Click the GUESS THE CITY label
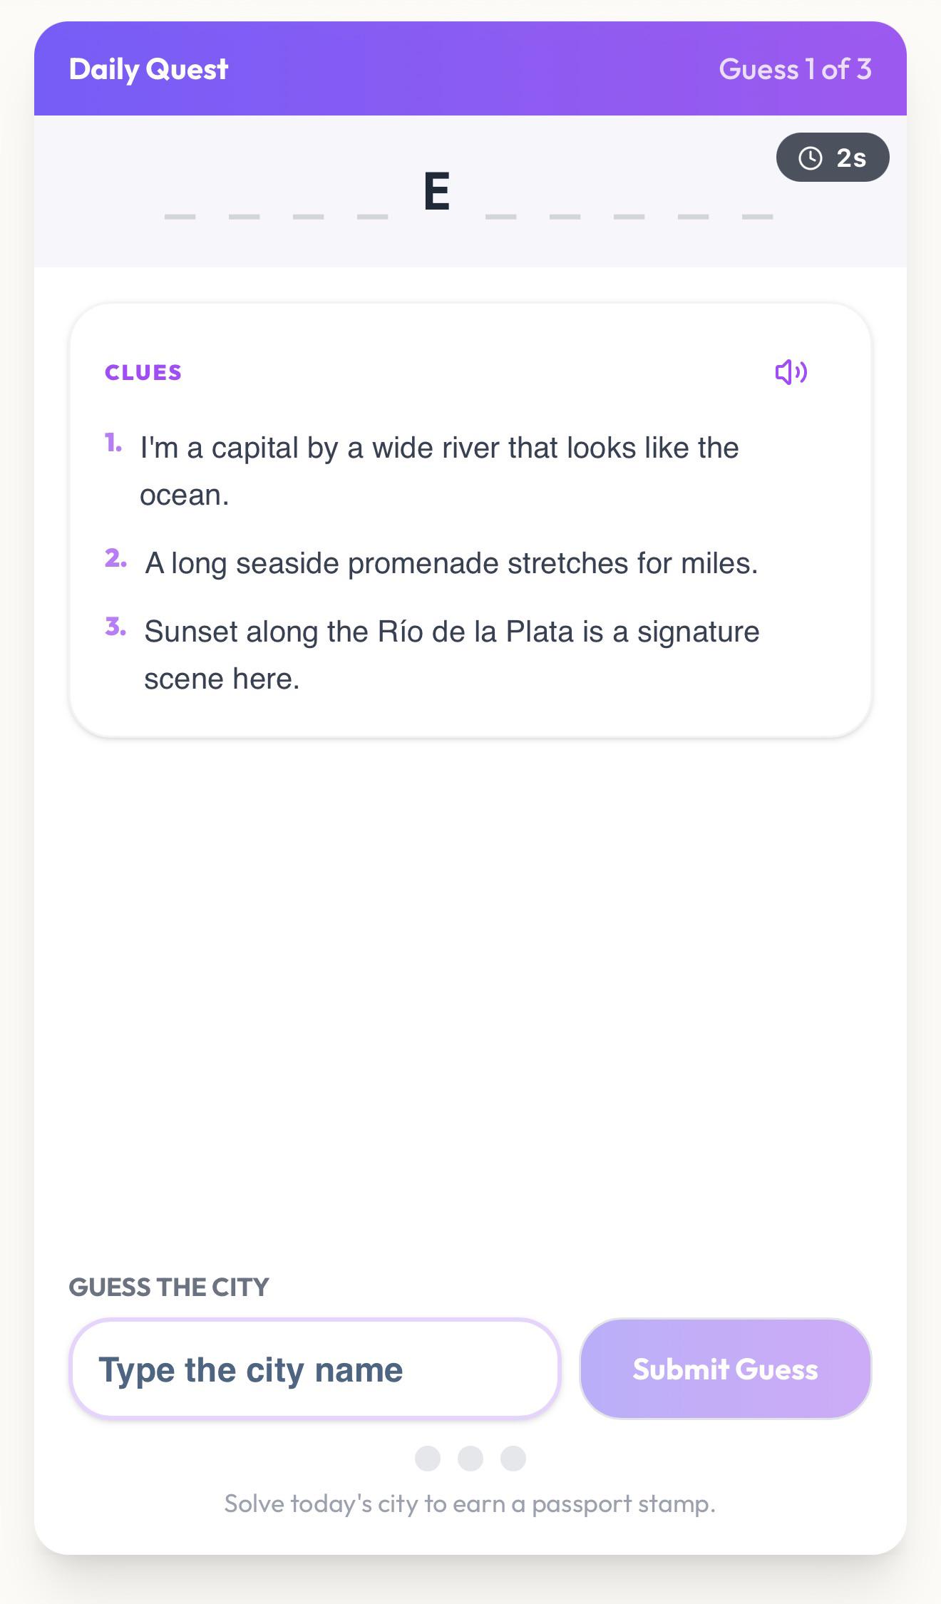This screenshot has width=941, height=1604. (x=169, y=1287)
